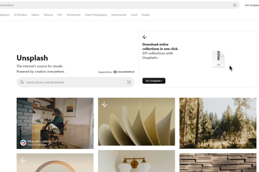Open the wooden planks texture photo

(x=218, y=163)
